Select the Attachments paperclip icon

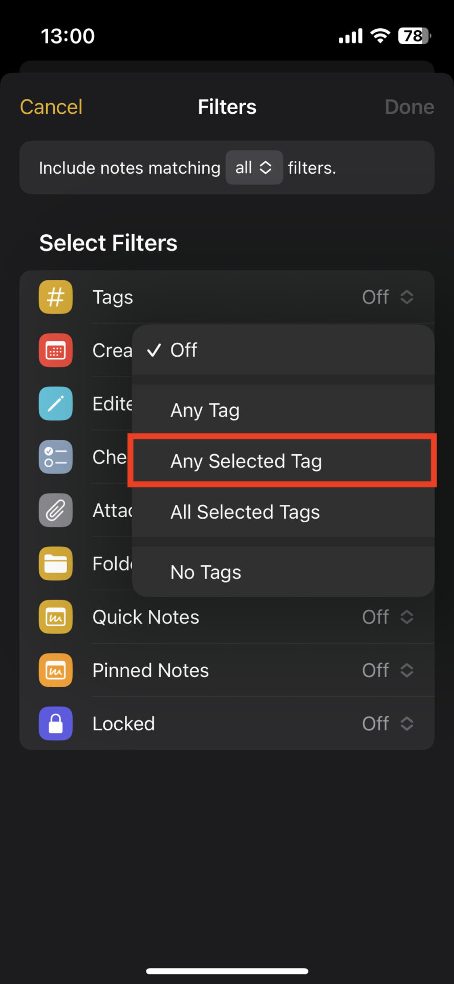(55, 510)
